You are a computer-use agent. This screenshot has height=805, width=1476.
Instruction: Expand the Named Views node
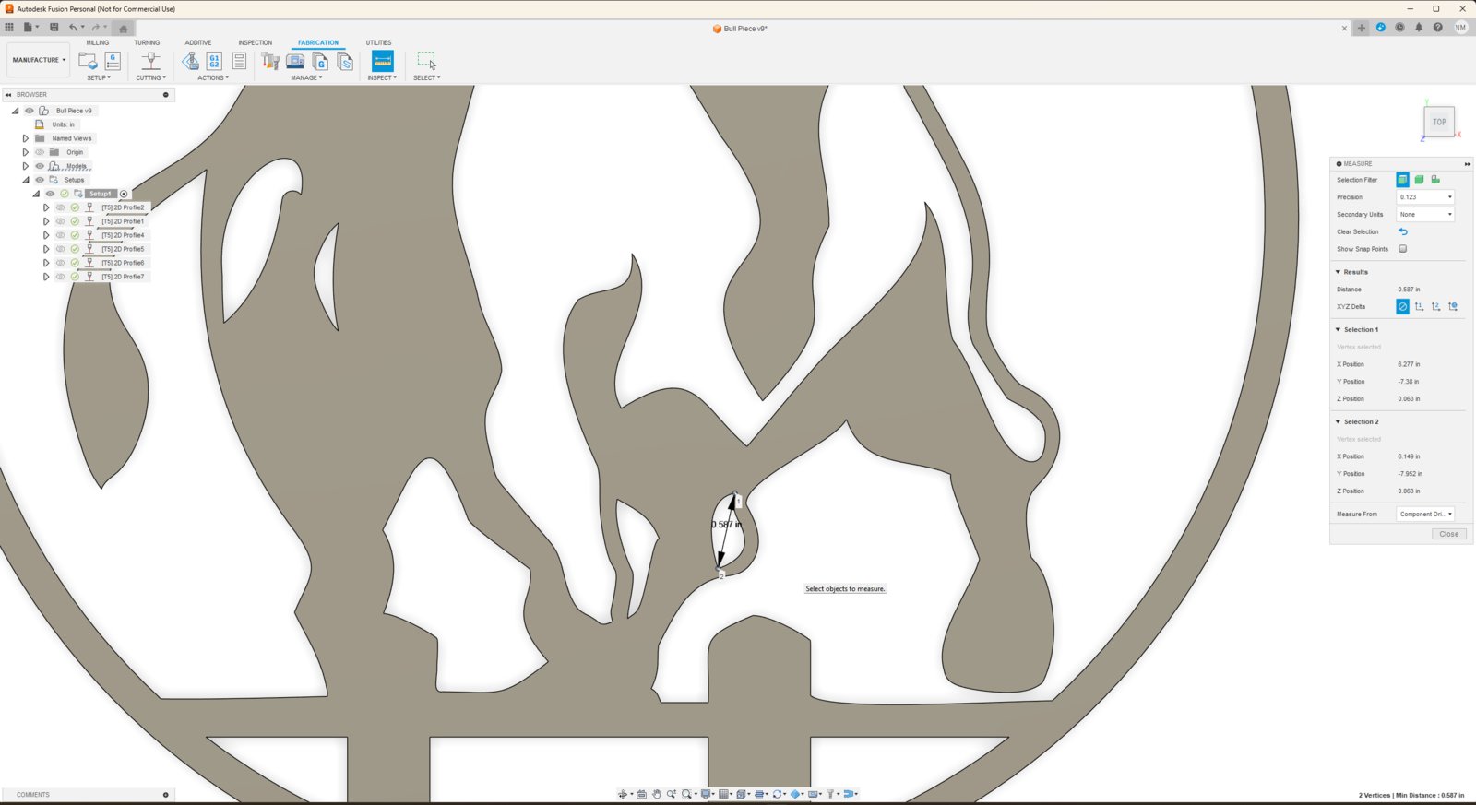[x=26, y=138]
